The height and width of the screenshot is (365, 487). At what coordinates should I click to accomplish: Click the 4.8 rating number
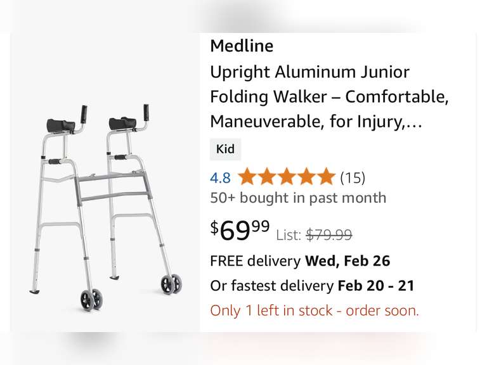(220, 177)
